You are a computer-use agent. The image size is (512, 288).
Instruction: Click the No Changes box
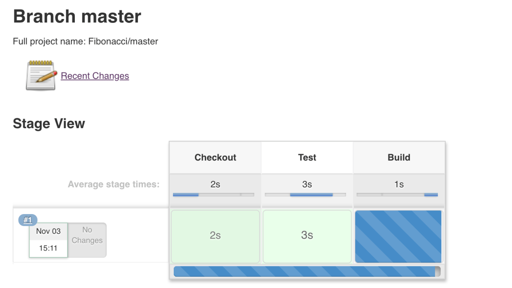point(87,240)
